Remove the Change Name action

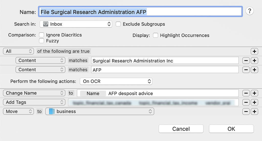[246, 93]
